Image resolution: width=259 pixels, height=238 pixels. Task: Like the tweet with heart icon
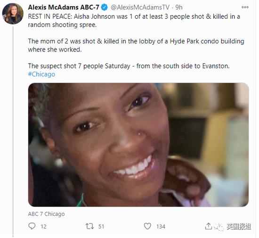[x=147, y=226]
